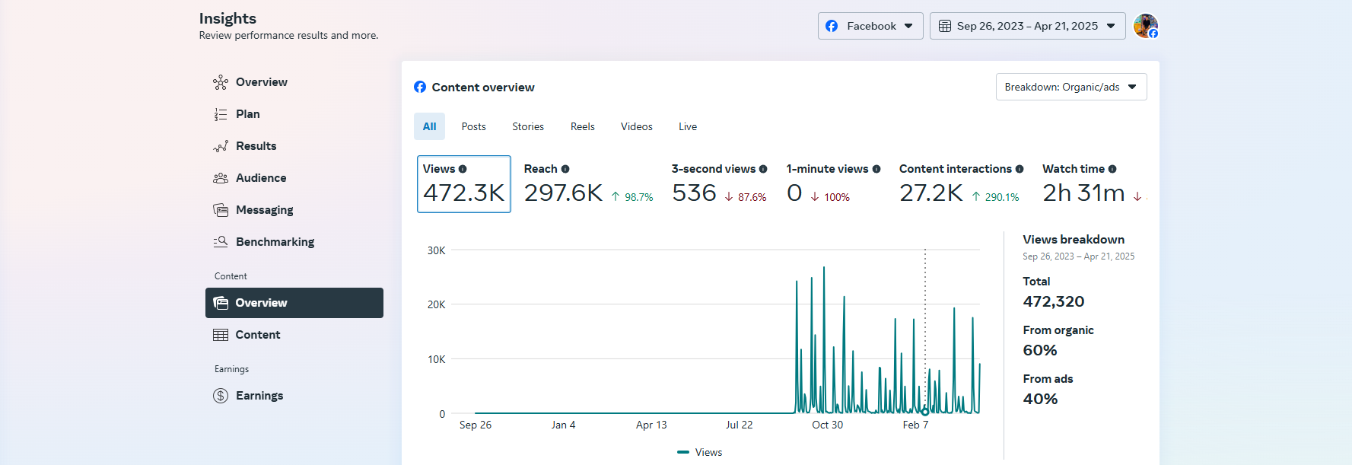Click info icon beside Content interactions
Viewport: 1352px width, 465px height.
click(x=1020, y=169)
